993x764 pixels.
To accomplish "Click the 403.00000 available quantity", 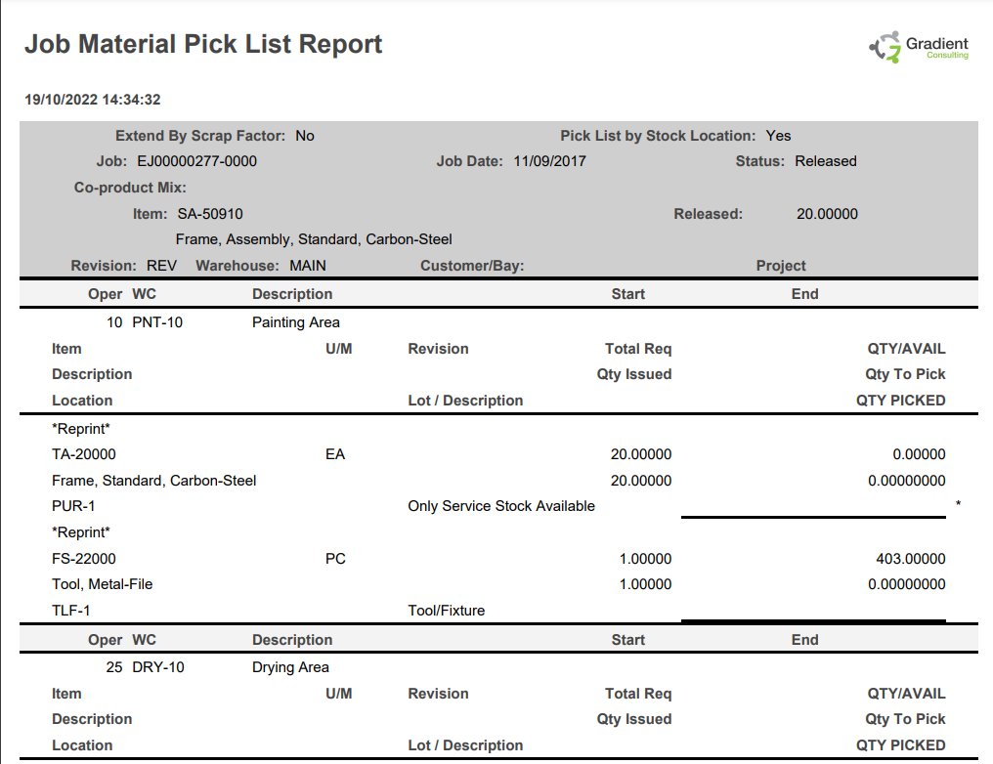I will coord(911,559).
